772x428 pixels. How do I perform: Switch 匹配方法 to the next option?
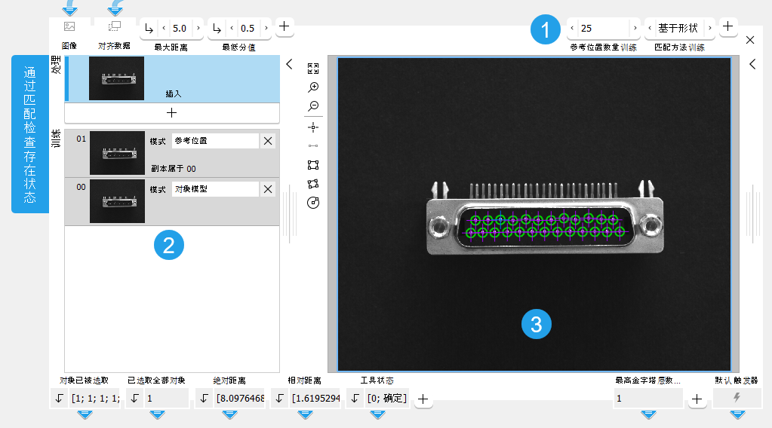[x=710, y=29]
